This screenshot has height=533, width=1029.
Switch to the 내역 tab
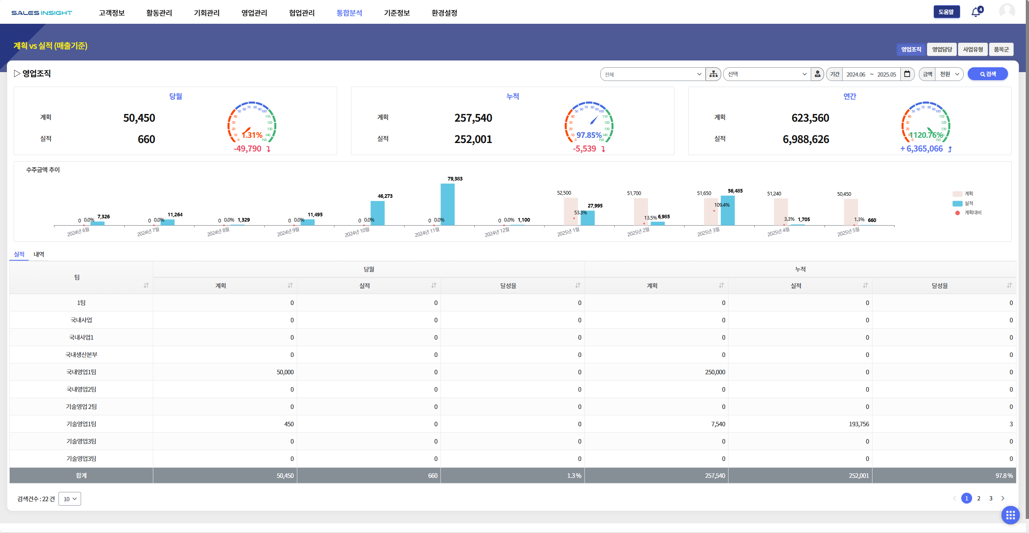[x=39, y=254]
